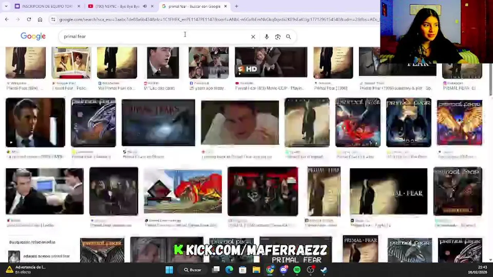This screenshot has width=493, height=277.
Task: Click the Google logo
Action: (33, 36)
